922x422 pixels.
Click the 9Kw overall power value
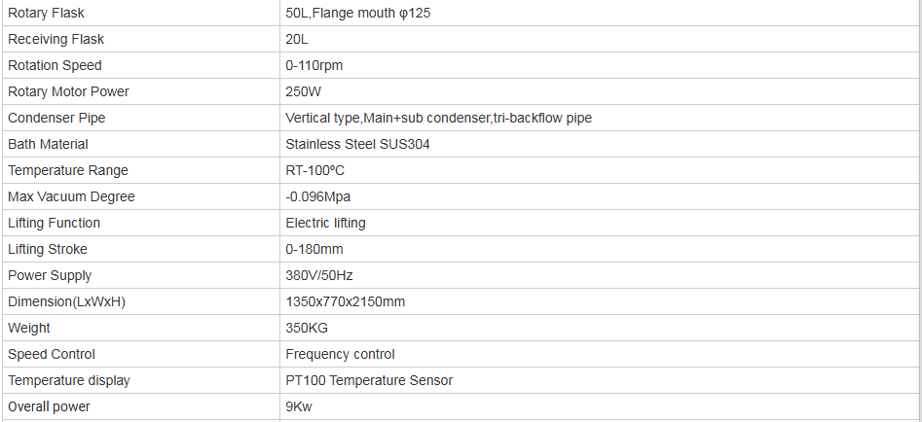pos(300,406)
